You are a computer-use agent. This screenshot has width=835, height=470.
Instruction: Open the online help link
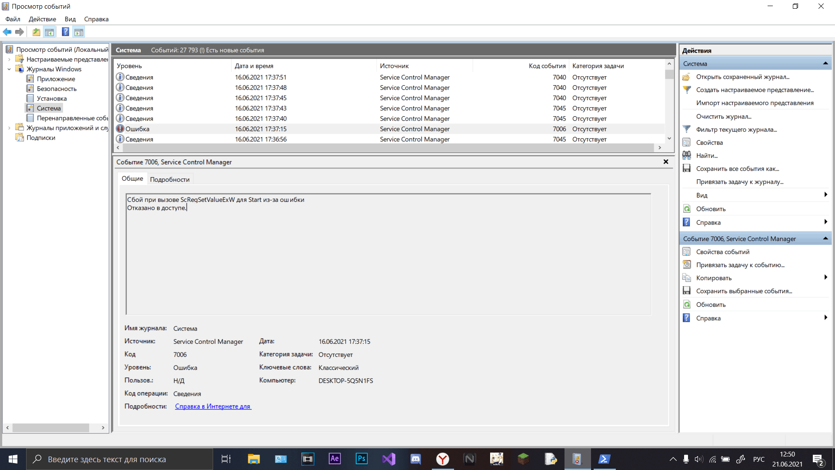(x=213, y=406)
